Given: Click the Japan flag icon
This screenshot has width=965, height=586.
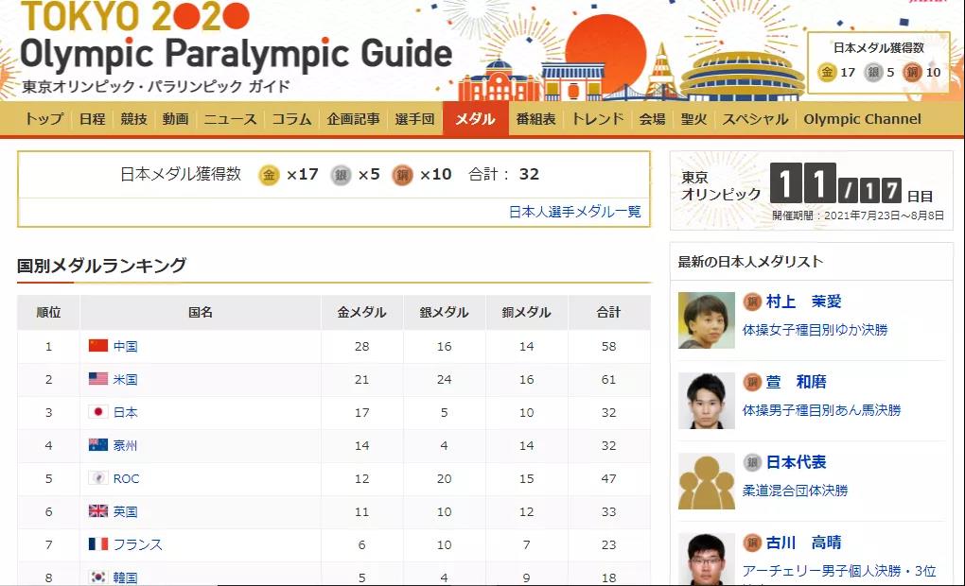Looking at the screenshot, I should coord(97,412).
